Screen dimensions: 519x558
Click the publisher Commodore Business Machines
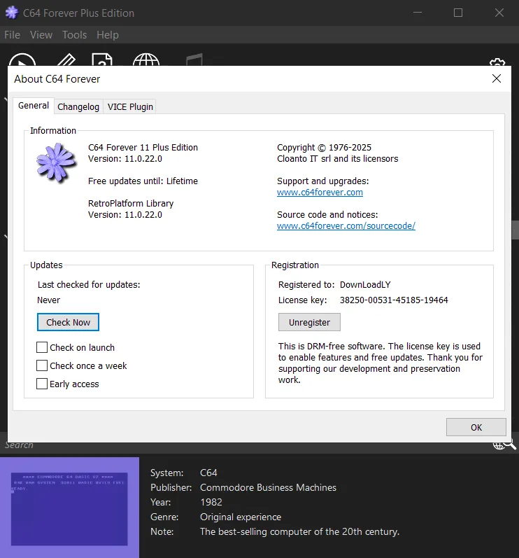coord(268,487)
